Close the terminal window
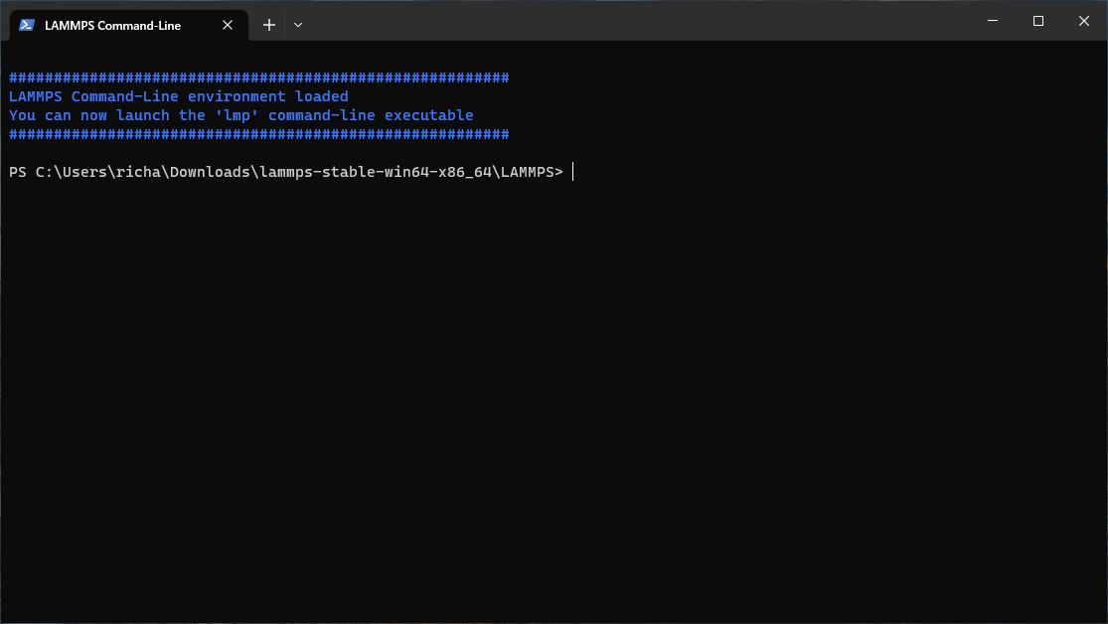 coord(1084,21)
